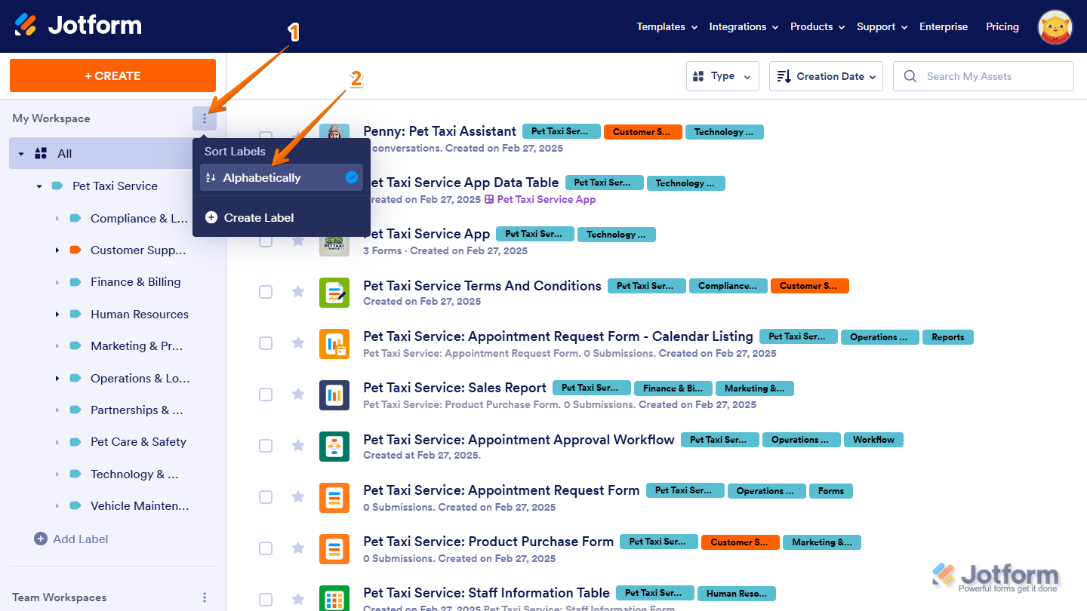The height and width of the screenshot is (611, 1087).
Task: Select checkbox for Pet Taxi Service Terms And Conditions
Action: (x=266, y=292)
